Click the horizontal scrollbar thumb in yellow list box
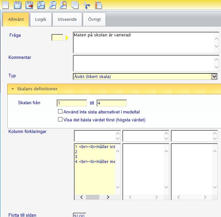 [x=92, y=197]
